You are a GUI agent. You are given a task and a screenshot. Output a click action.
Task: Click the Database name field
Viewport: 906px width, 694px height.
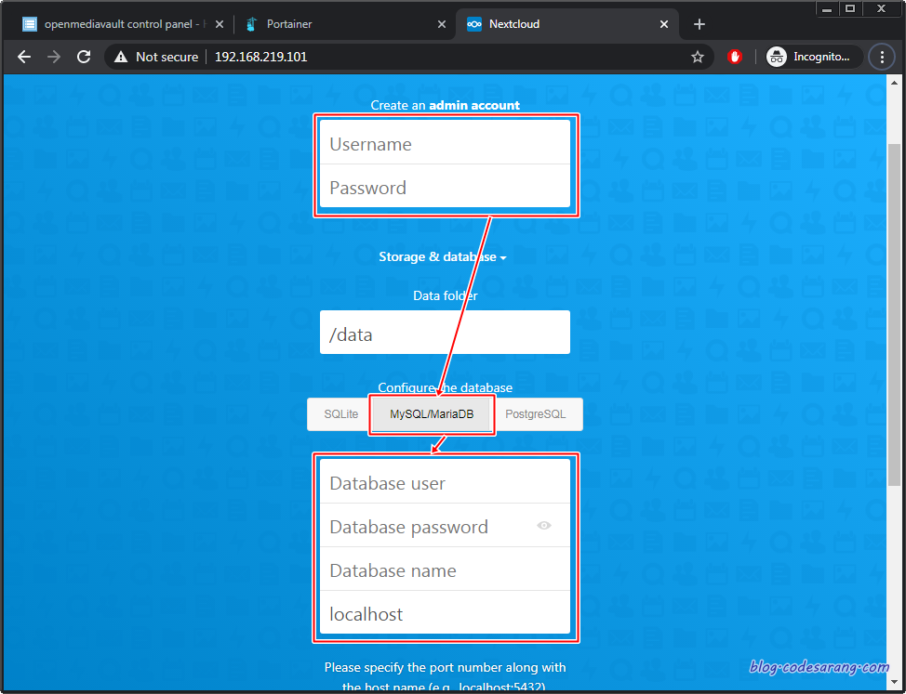pyautogui.click(x=445, y=570)
